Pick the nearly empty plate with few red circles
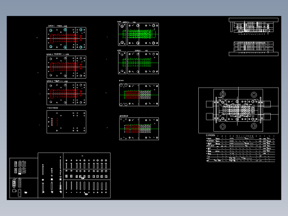288x216 pixels. pos(66,122)
